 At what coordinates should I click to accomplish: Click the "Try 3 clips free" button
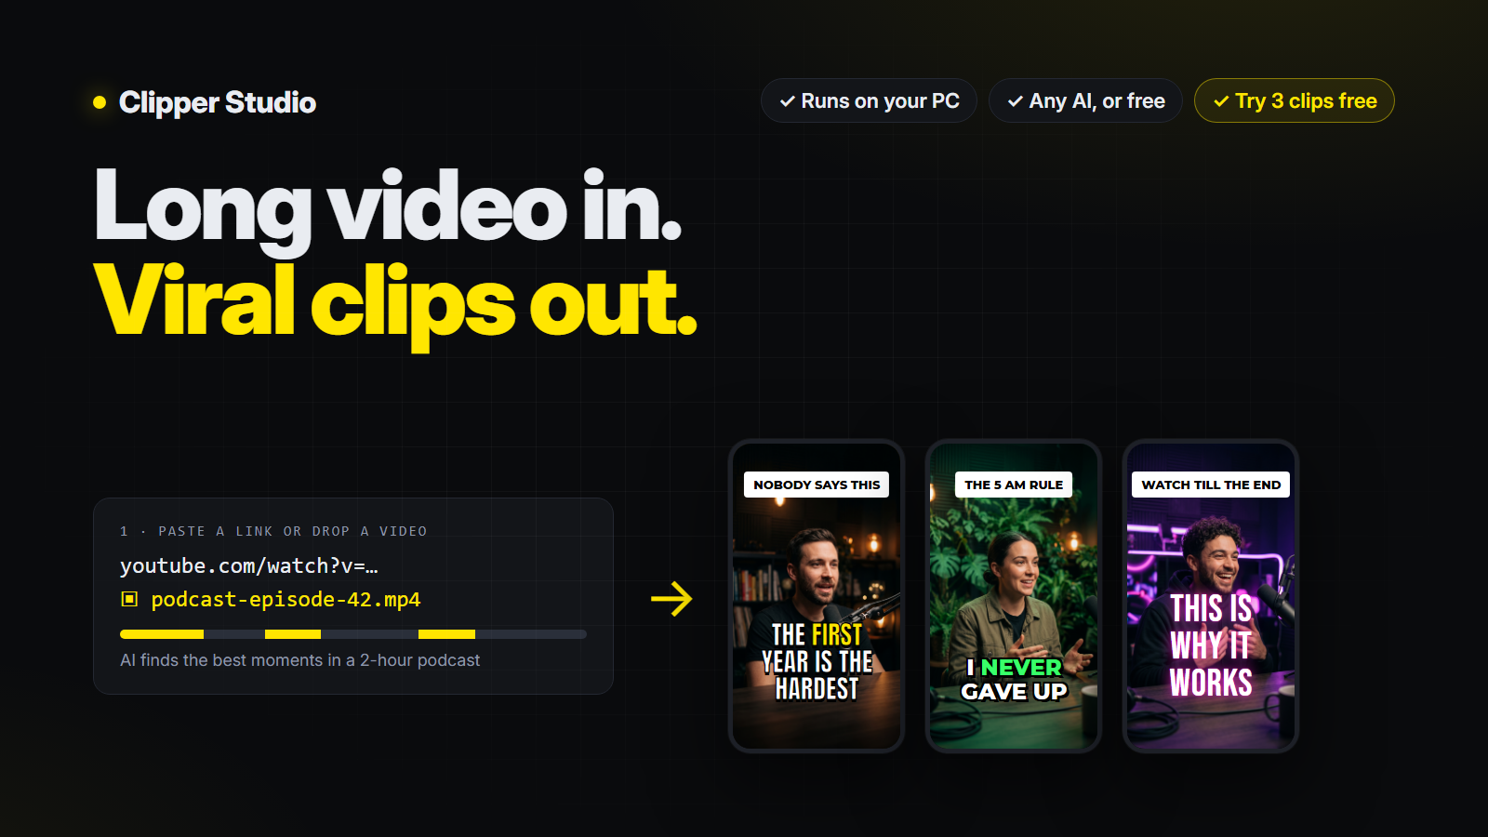1295,100
